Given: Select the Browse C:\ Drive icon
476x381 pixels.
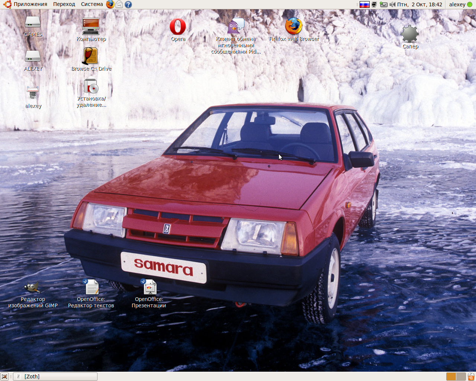Looking at the screenshot, I should click(x=91, y=60).
